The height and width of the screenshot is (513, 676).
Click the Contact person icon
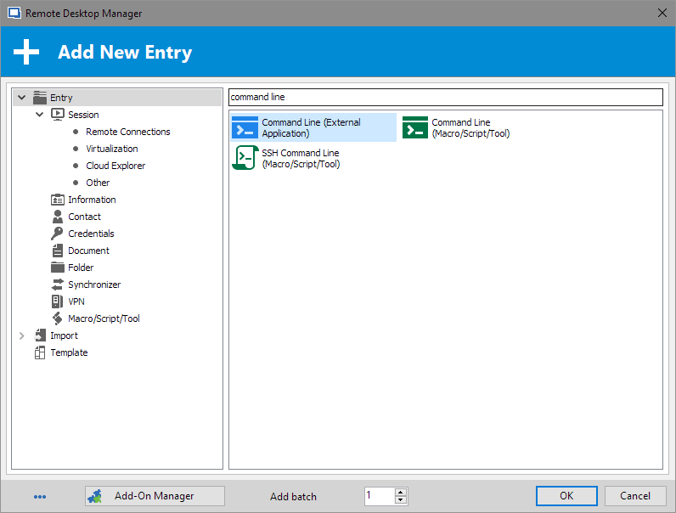coord(58,217)
